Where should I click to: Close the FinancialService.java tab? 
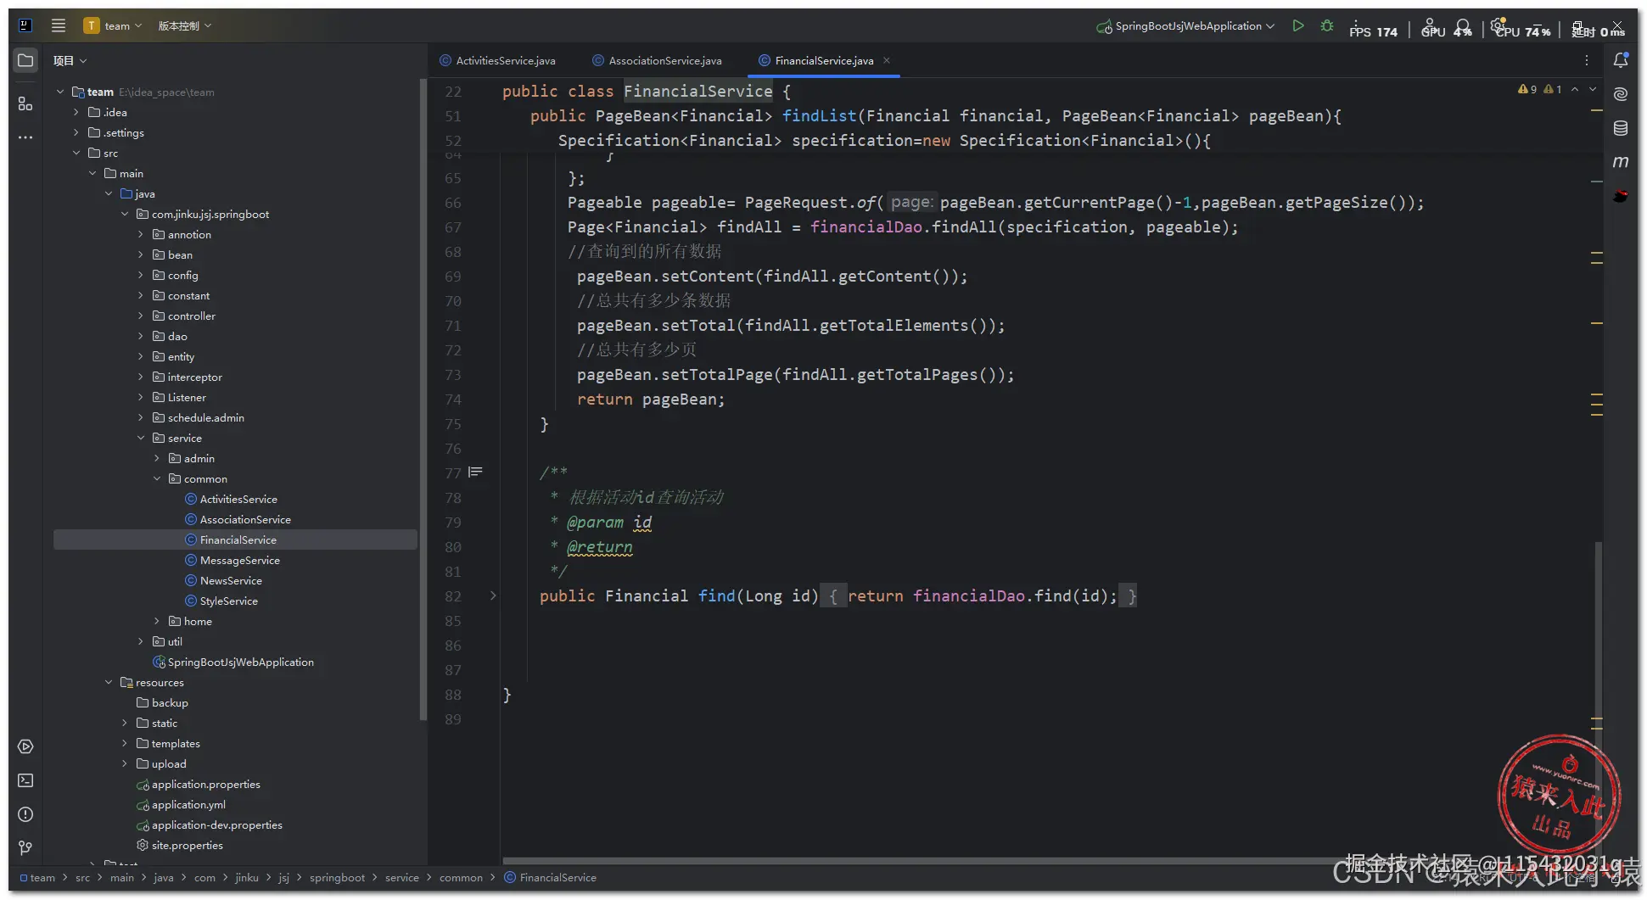pos(887,60)
